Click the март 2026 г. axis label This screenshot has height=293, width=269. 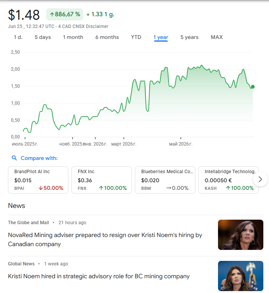pyautogui.click(x=124, y=144)
